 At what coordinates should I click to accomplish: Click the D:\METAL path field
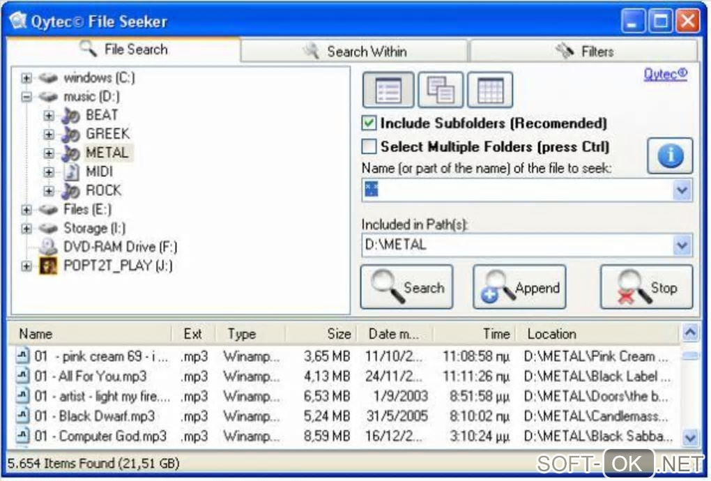pos(518,245)
